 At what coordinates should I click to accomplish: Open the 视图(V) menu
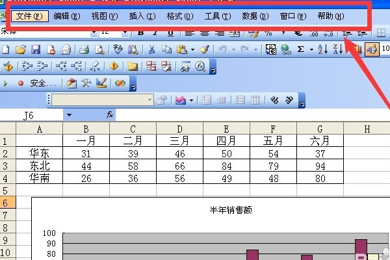point(105,16)
